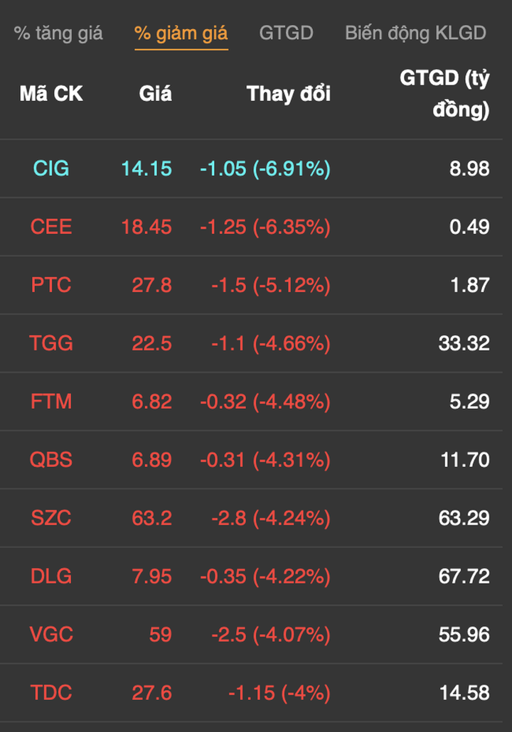Select the QBS ticker
512x732 pixels.
coord(51,460)
